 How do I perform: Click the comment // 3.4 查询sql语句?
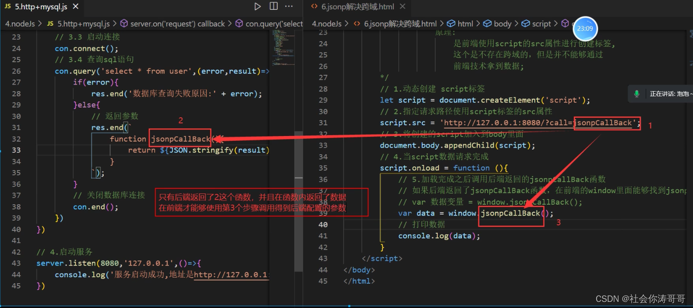(94, 60)
